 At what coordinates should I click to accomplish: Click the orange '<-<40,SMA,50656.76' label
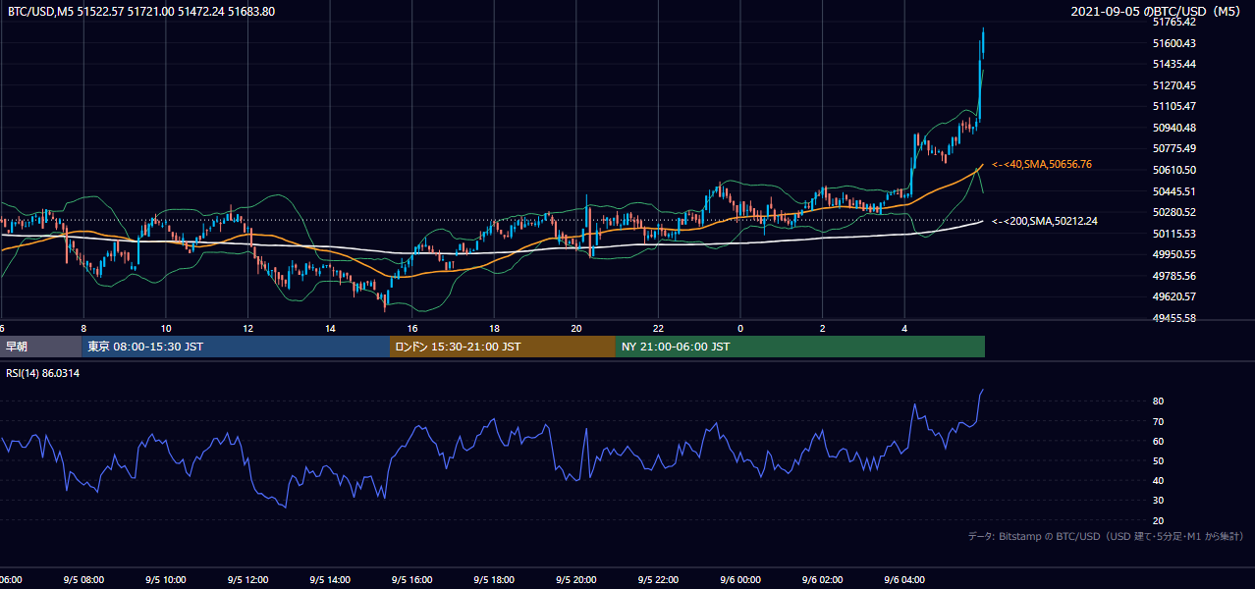(1042, 165)
